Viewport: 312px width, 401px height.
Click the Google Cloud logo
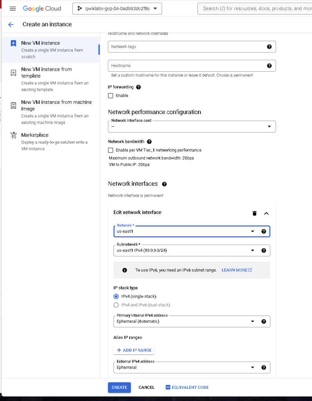tap(42, 9)
